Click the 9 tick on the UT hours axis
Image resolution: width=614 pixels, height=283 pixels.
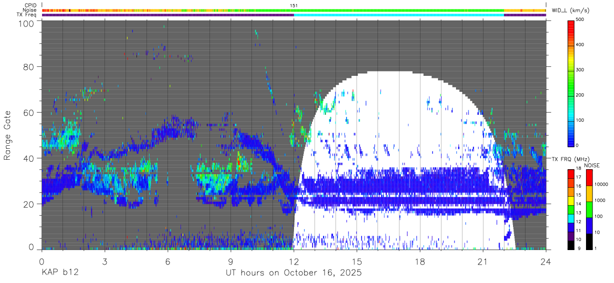tap(230, 261)
